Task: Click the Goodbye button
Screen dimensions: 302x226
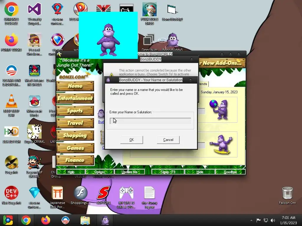Action: 230,172
